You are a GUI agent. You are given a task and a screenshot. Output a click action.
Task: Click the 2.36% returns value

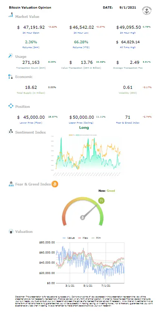coord(31,42)
